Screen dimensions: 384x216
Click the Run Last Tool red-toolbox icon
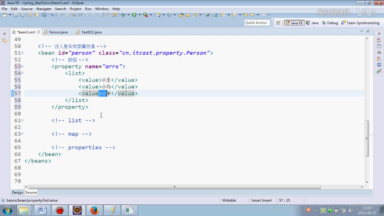[x=146, y=15]
